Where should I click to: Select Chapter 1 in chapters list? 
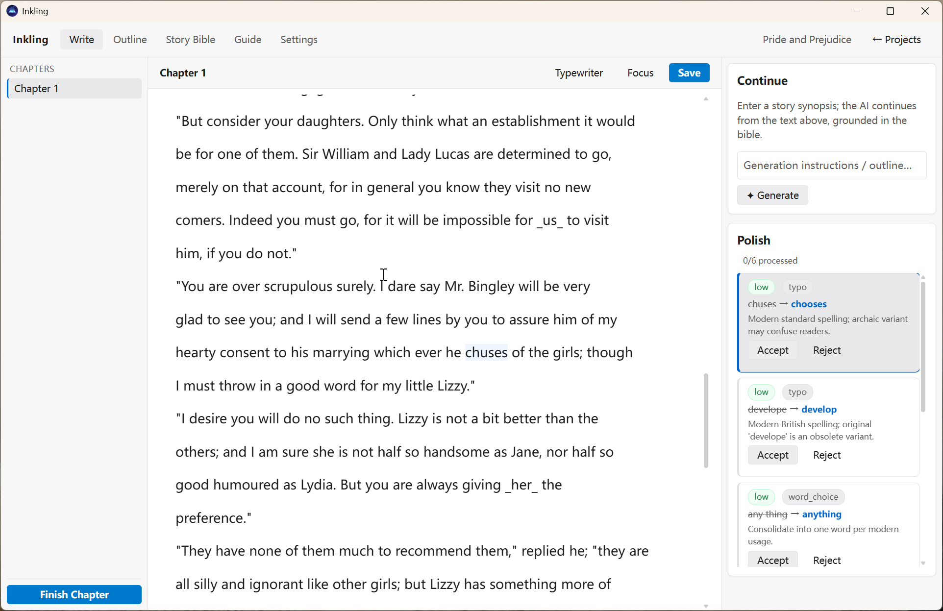[x=74, y=89]
